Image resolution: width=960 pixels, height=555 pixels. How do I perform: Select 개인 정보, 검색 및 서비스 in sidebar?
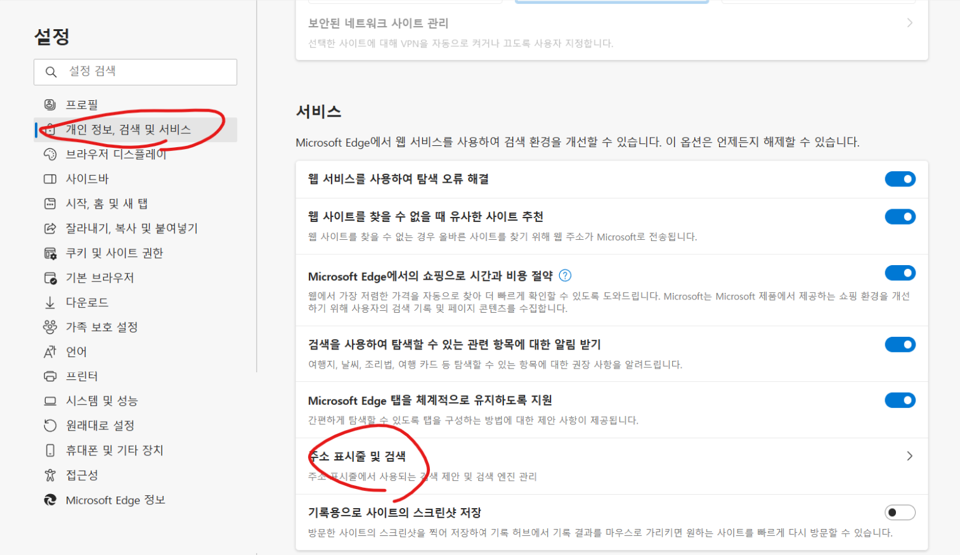136,129
